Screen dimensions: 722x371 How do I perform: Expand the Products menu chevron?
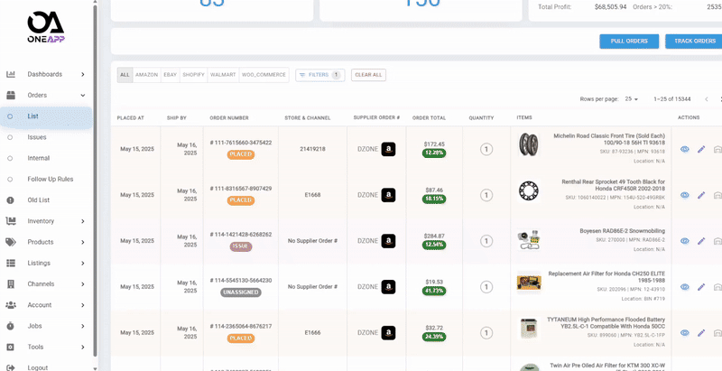point(83,242)
